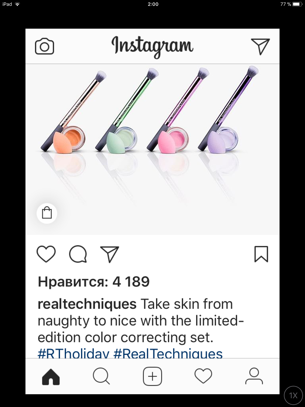Tap the orange brush set in photo

(x=72, y=111)
